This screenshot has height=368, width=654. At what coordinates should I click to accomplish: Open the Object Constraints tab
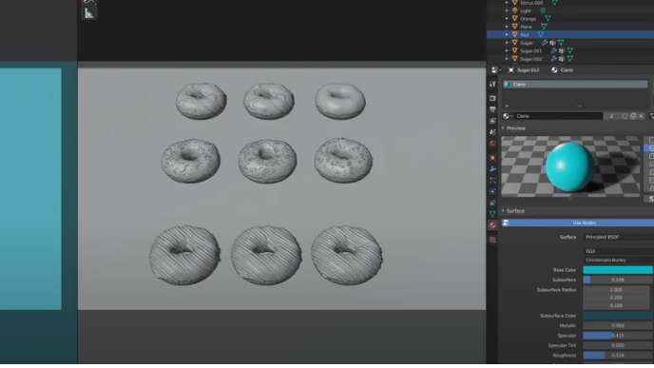(x=492, y=203)
